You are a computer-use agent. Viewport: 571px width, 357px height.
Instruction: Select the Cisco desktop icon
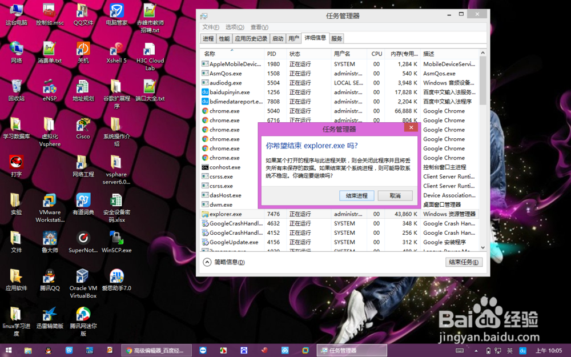[x=83, y=129]
